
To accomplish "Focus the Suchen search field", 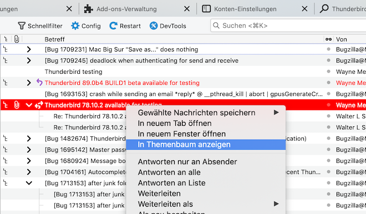I will 288,26.
